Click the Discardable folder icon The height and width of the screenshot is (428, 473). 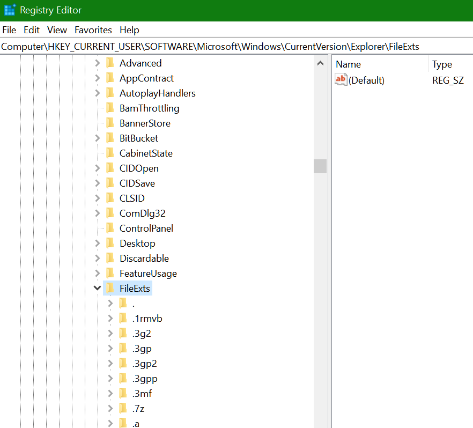[x=110, y=258]
